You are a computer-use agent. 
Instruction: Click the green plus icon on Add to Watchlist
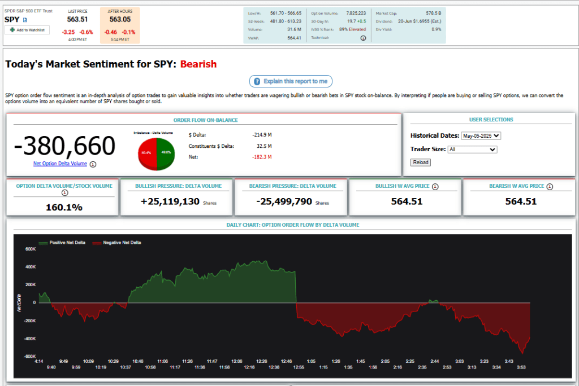click(x=12, y=30)
